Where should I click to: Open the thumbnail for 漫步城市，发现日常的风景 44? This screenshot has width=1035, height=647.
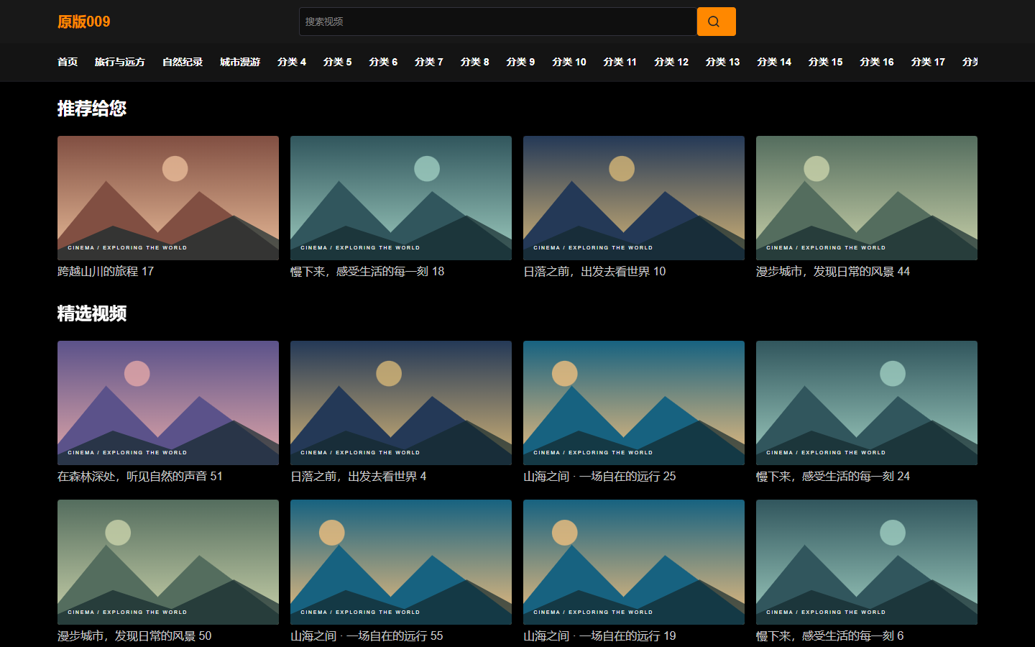click(867, 198)
